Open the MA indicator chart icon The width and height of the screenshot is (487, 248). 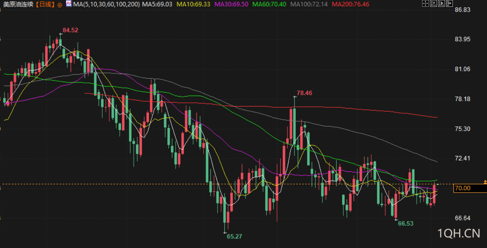(69, 4)
